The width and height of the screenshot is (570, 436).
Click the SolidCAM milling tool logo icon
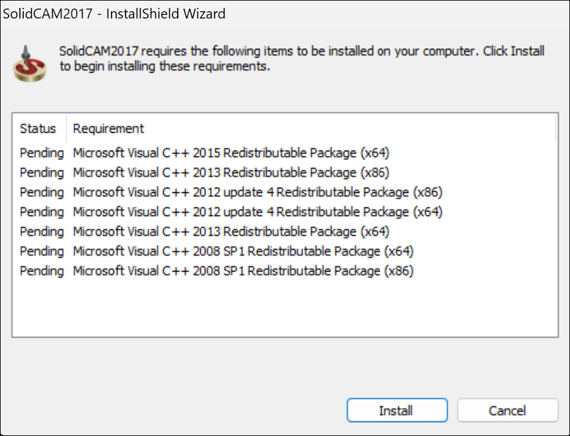(x=30, y=63)
